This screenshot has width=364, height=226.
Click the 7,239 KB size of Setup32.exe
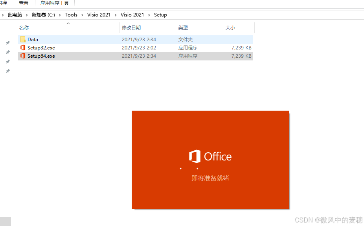pos(241,48)
